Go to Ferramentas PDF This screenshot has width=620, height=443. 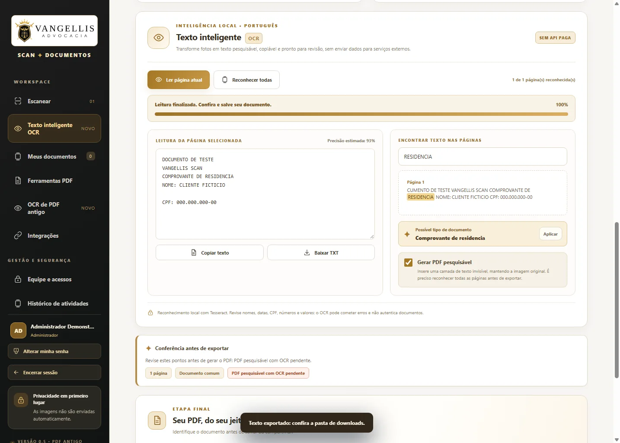point(54,181)
